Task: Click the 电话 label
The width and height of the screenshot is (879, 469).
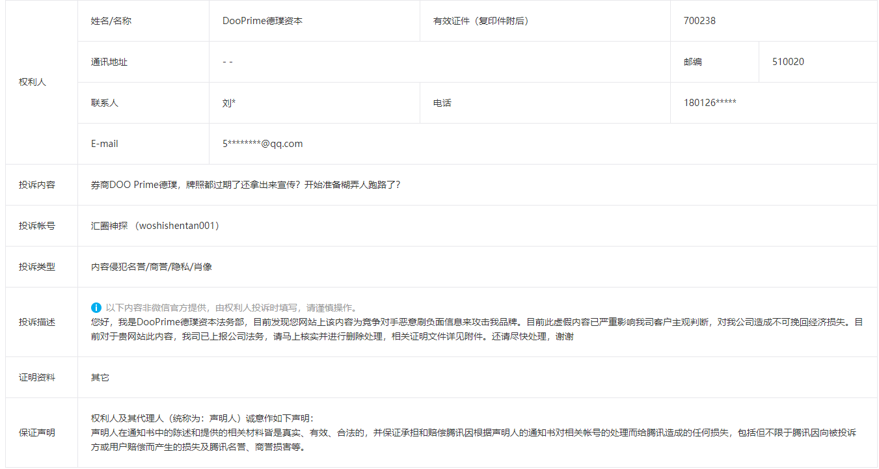Action: [442, 103]
